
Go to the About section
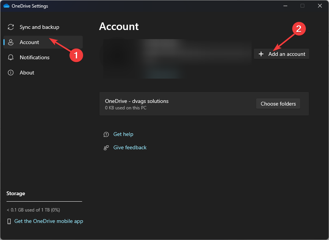coord(43,73)
